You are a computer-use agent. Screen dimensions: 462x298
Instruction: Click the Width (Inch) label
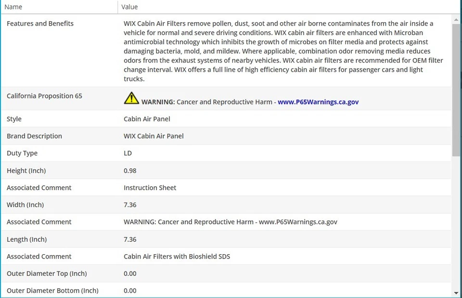pos(26,205)
